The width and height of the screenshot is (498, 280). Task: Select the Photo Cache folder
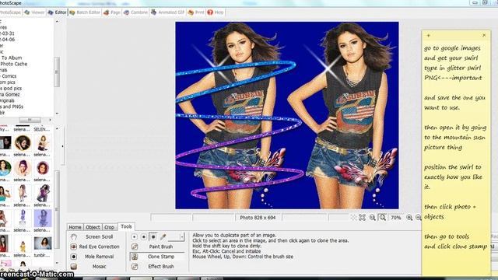(x=14, y=64)
